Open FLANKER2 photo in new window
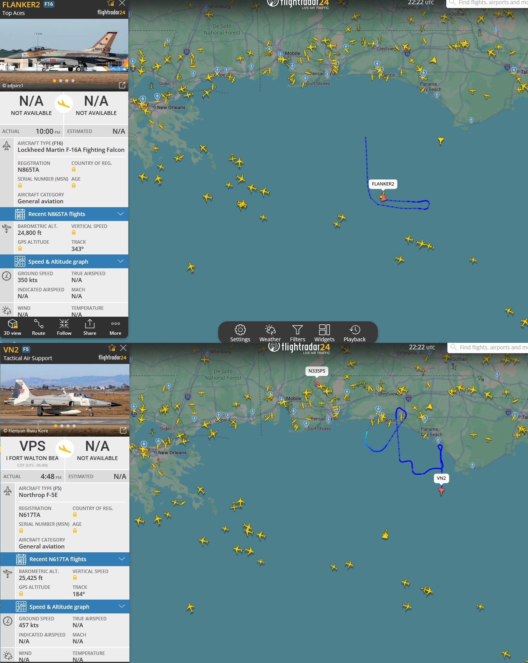Viewport: 528px width, 663px height. pos(122,85)
